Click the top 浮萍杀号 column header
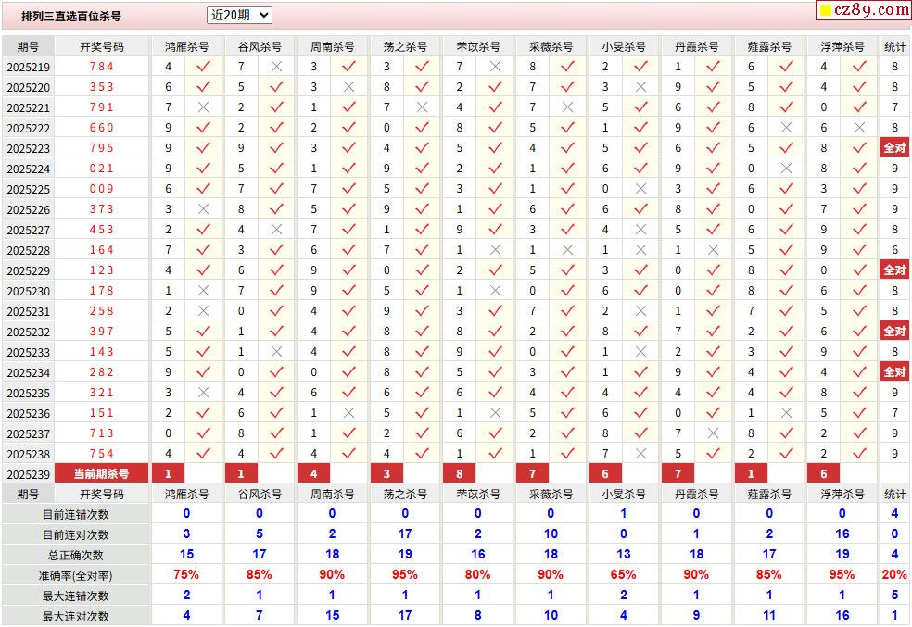 [842, 46]
